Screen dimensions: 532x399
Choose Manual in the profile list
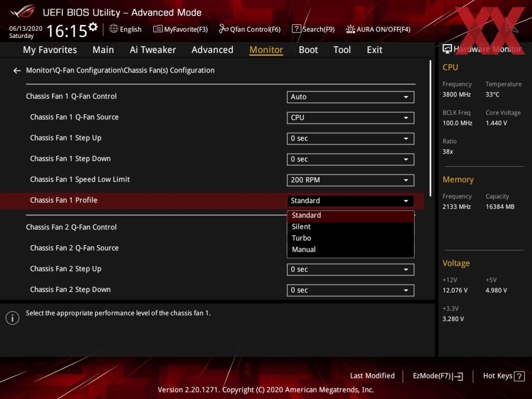[350, 250]
